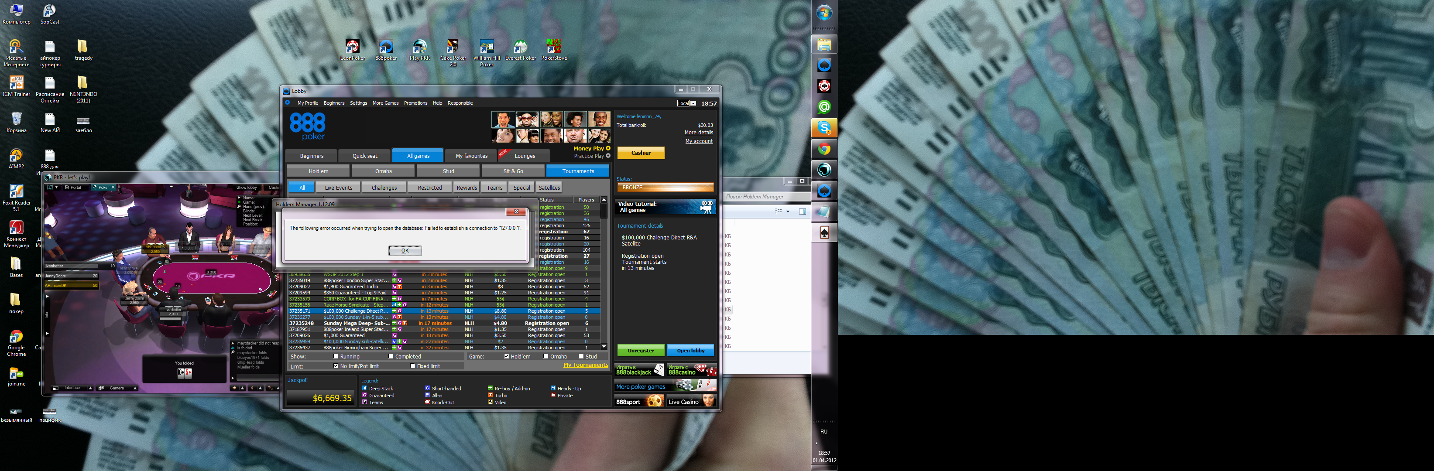Open Skype from the taskbar
Viewport: 1434px width, 471px height.
pos(824,128)
